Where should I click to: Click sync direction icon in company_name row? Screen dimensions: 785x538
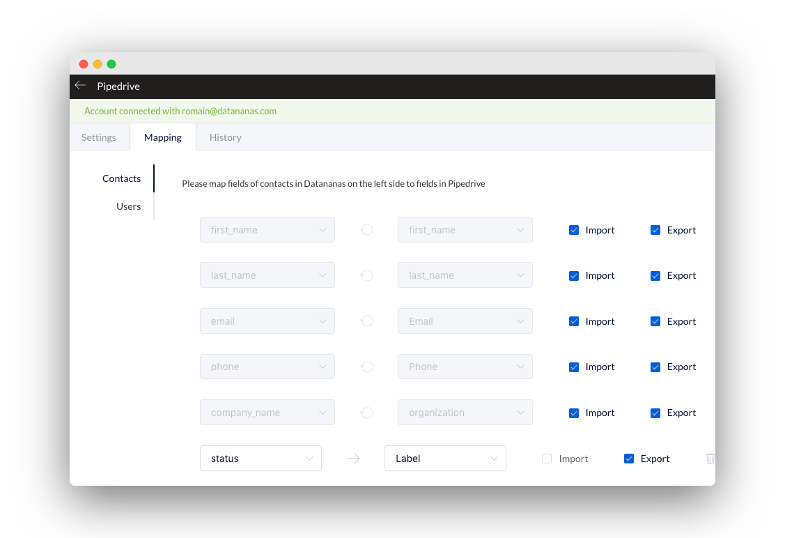(x=366, y=413)
